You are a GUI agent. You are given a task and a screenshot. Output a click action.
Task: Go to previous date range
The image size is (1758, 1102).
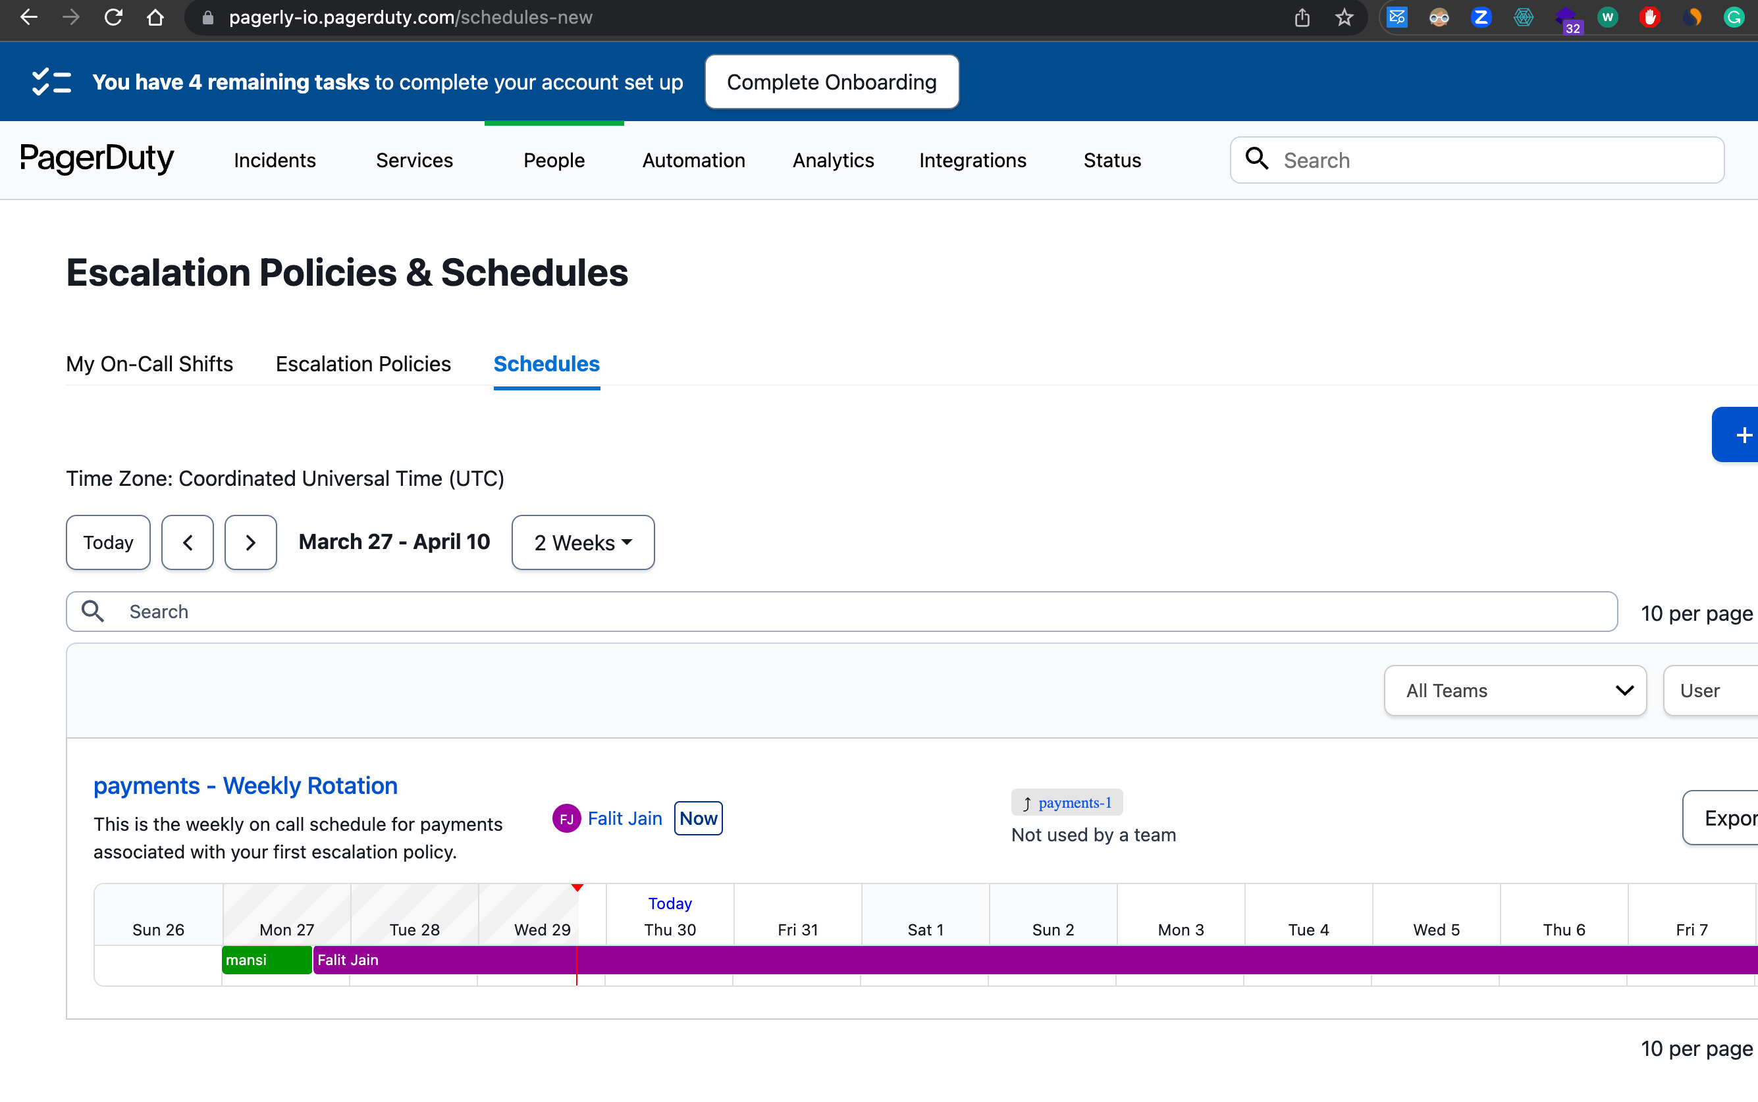(187, 542)
